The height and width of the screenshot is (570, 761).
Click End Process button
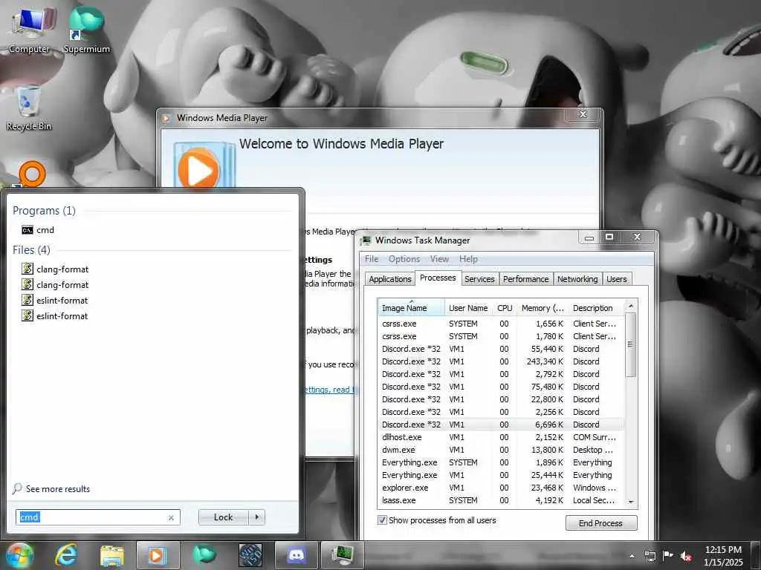click(x=600, y=523)
